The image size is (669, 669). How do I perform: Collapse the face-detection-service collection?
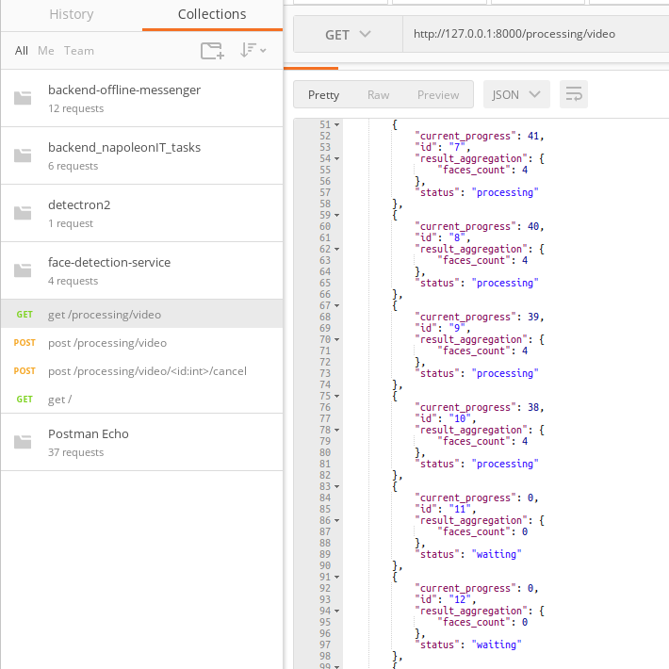point(141,270)
